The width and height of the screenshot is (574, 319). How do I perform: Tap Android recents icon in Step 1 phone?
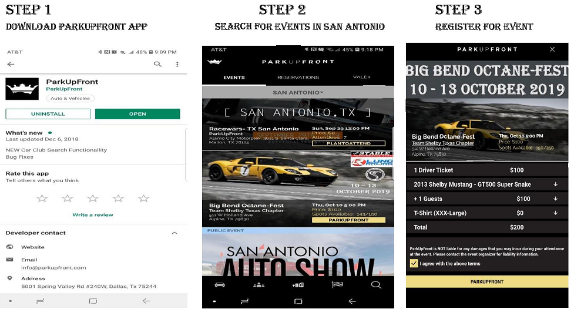(41, 301)
